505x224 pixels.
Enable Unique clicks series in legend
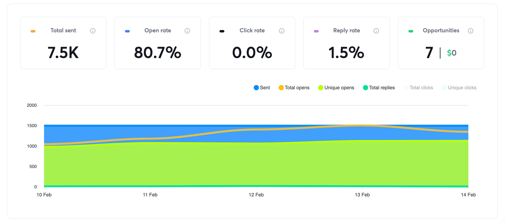pos(459,88)
